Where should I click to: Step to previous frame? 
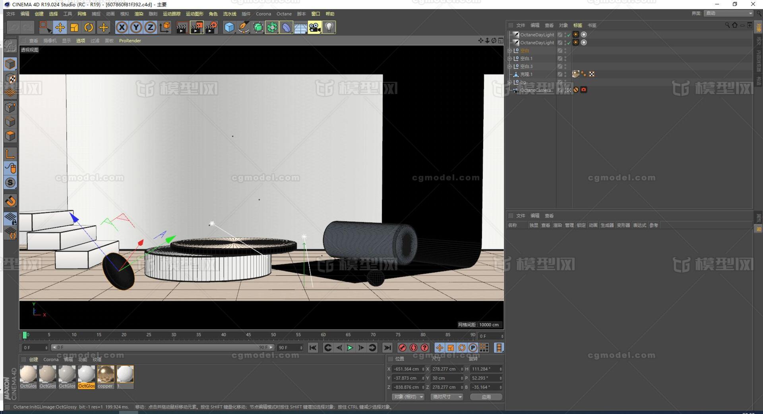coord(339,348)
